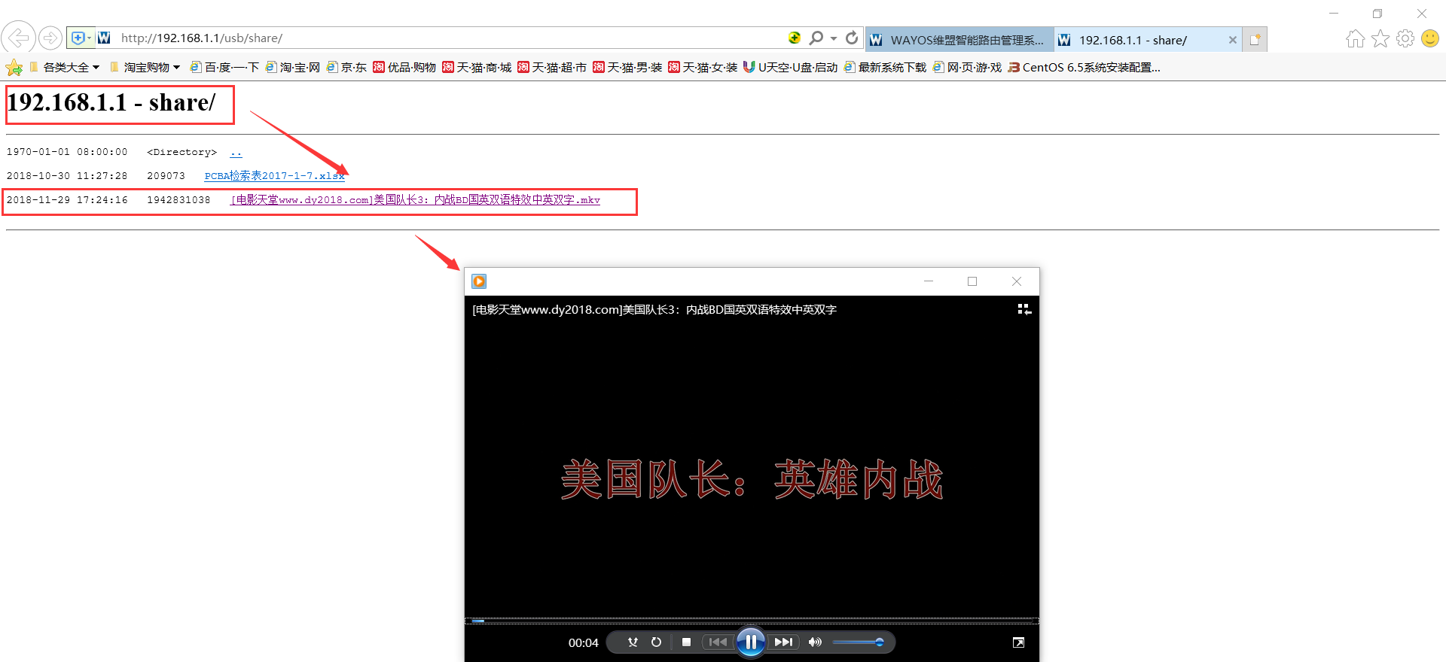The height and width of the screenshot is (662, 1446).
Task: Open browser tools via the gear icon
Action: 1405,38
